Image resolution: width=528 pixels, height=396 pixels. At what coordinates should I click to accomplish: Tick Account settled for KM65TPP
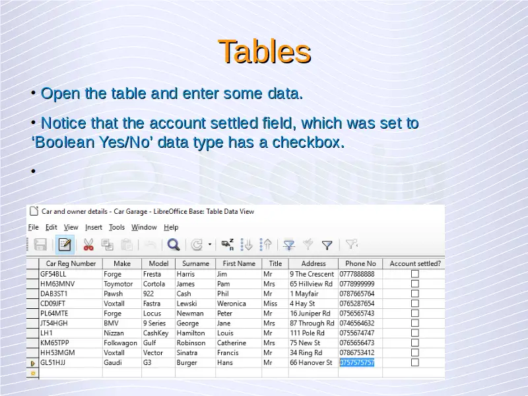(415, 343)
